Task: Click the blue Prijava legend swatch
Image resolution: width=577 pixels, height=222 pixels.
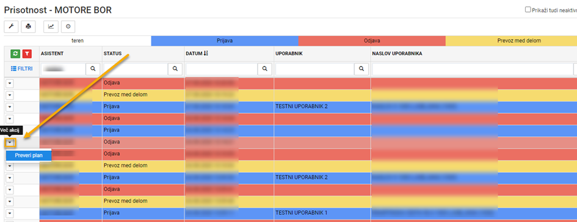Action: [225, 41]
